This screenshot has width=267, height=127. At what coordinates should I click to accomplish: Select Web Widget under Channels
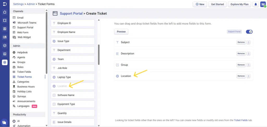pos(24,37)
